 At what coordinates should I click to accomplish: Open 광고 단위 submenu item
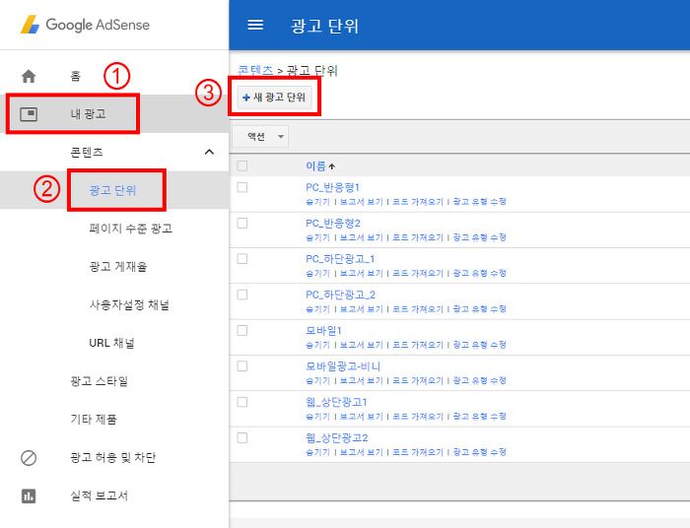[112, 190]
